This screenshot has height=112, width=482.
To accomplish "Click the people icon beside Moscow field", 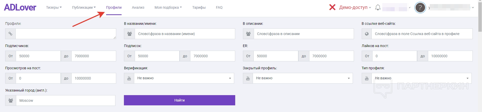I will pyautogui.click(x=11, y=100).
